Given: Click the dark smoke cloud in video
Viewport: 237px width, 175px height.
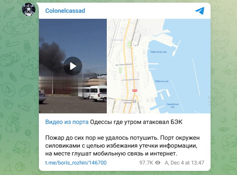Looking at the screenshot, I should click(x=52, y=58).
